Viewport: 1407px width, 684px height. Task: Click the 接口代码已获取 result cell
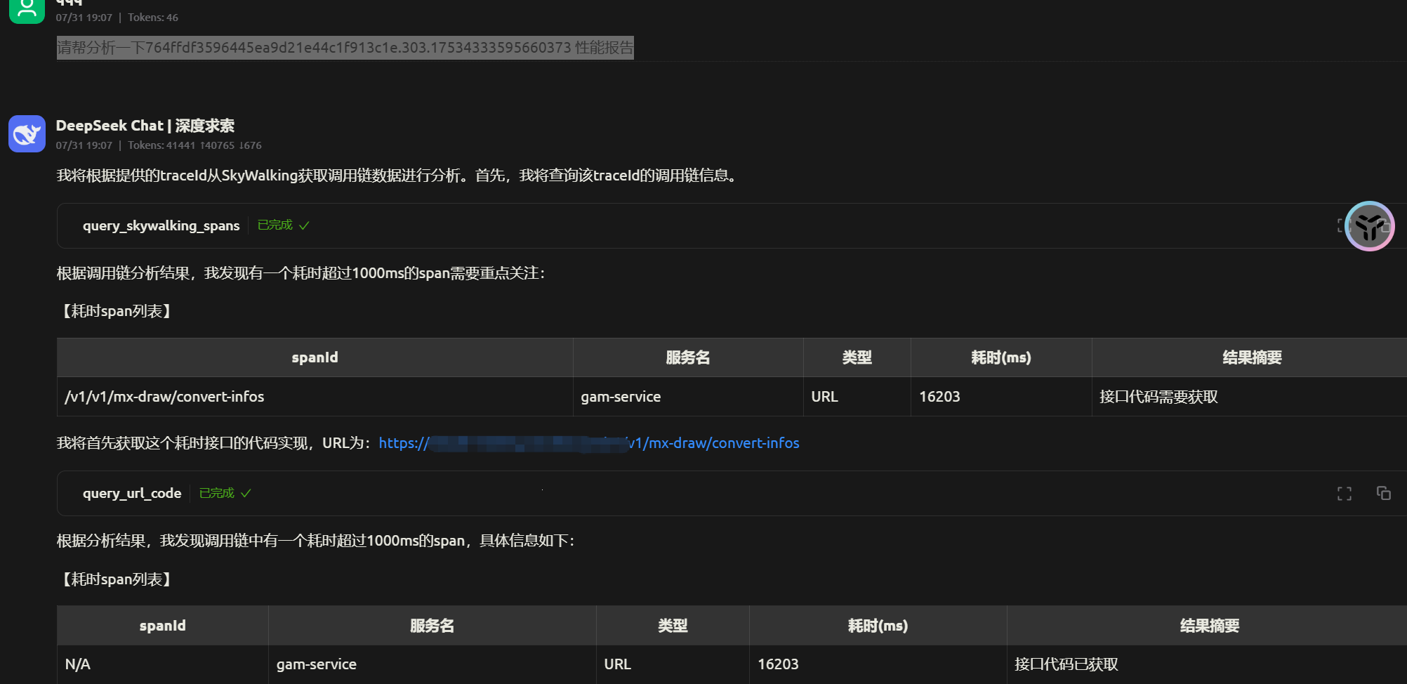[1207, 664]
